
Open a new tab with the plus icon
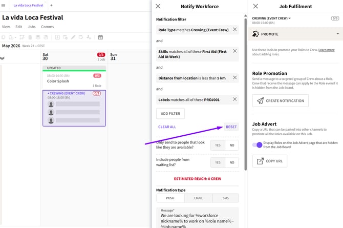point(51,5)
